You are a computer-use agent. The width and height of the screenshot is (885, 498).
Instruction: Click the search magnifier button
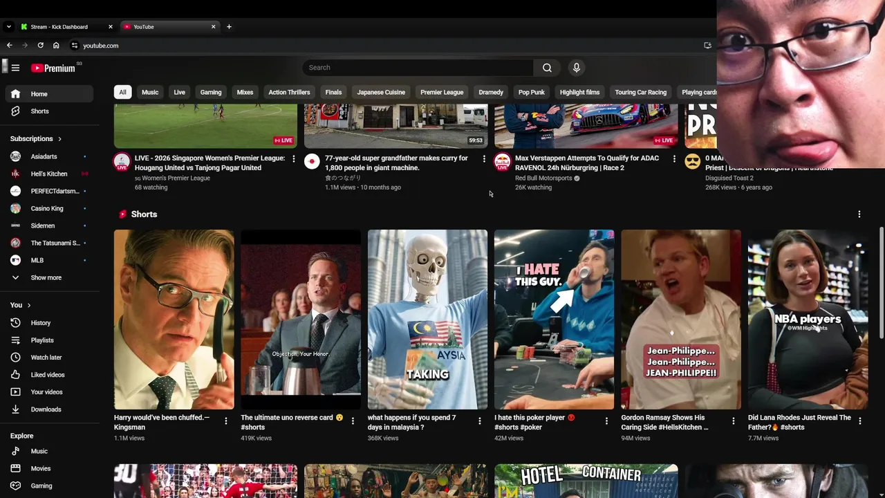click(547, 68)
